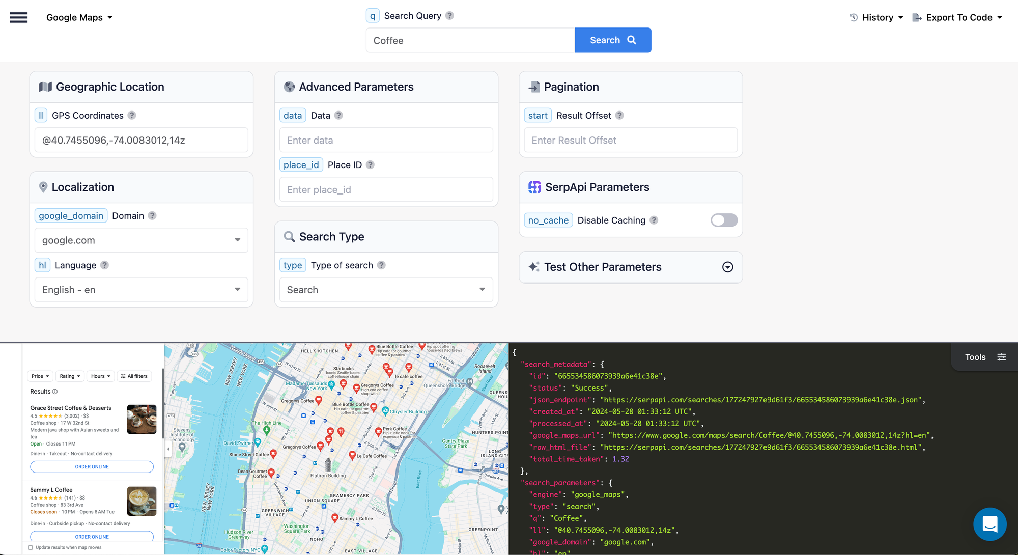Open the hamburger menu icon

pos(19,17)
